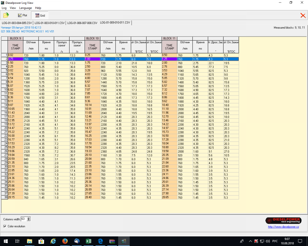Open the Language menu
Screen dimensions: 308x246
[x=25, y=8]
